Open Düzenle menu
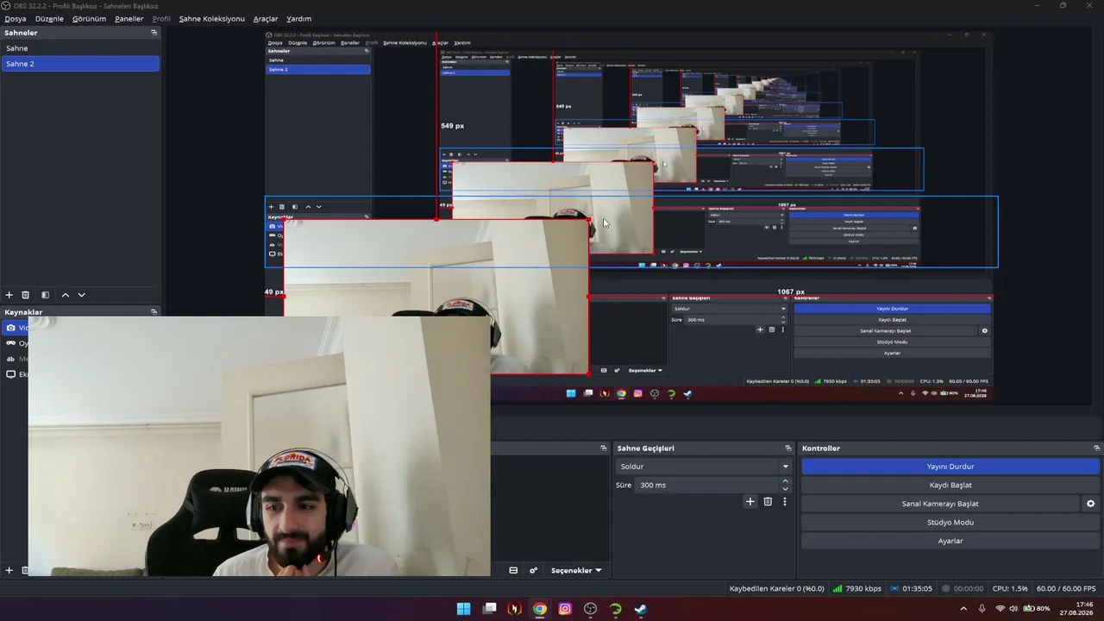1104x621 pixels. click(49, 19)
